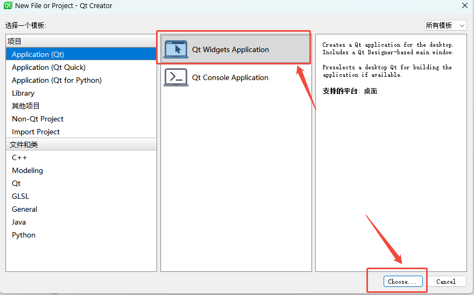Viewport: 474px width, 295px height.
Task: Click the Qt Creator logo in title bar
Action: pyautogui.click(x=8, y=5)
